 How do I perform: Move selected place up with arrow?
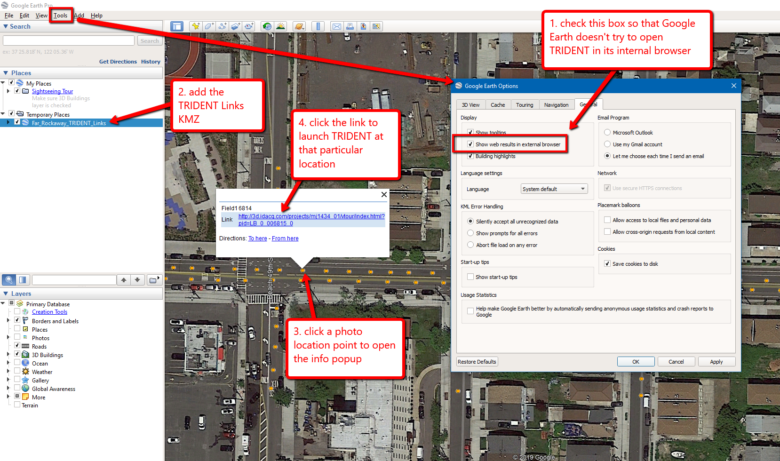pos(124,280)
